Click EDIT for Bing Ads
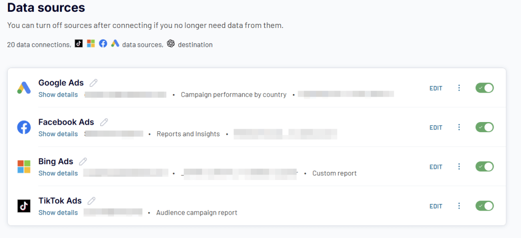The image size is (521, 238). (x=436, y=167)
